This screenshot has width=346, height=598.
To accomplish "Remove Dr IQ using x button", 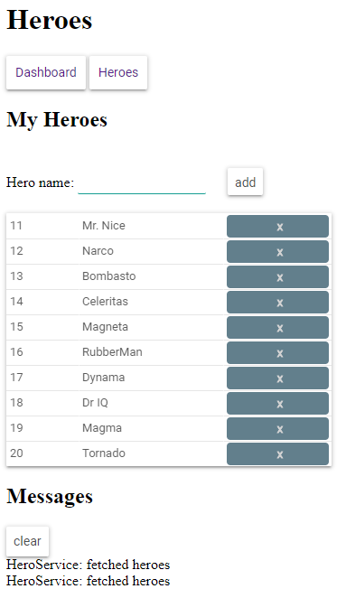I will coord(277,403).
